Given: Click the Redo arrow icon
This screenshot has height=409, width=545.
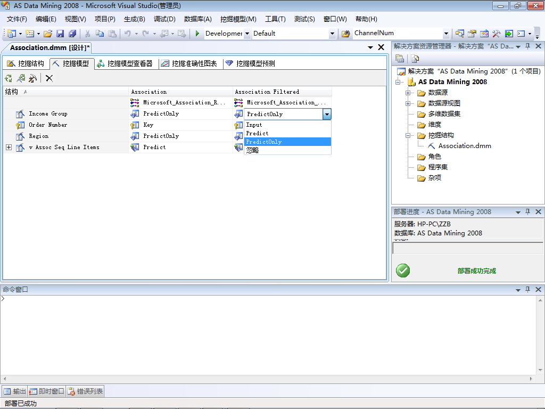Looking at the screenshot, I should pos(146,34).
